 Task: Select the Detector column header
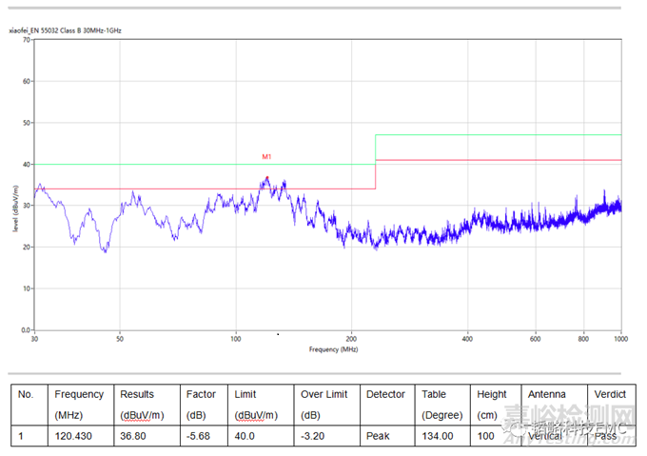[x=385, y=394]
